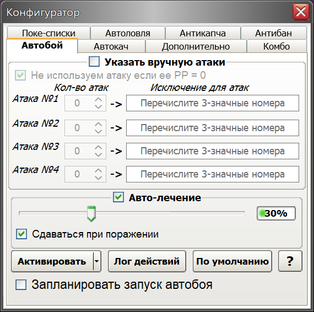
Task: Click the Кол-во атак column header
Action: (81, 88)
